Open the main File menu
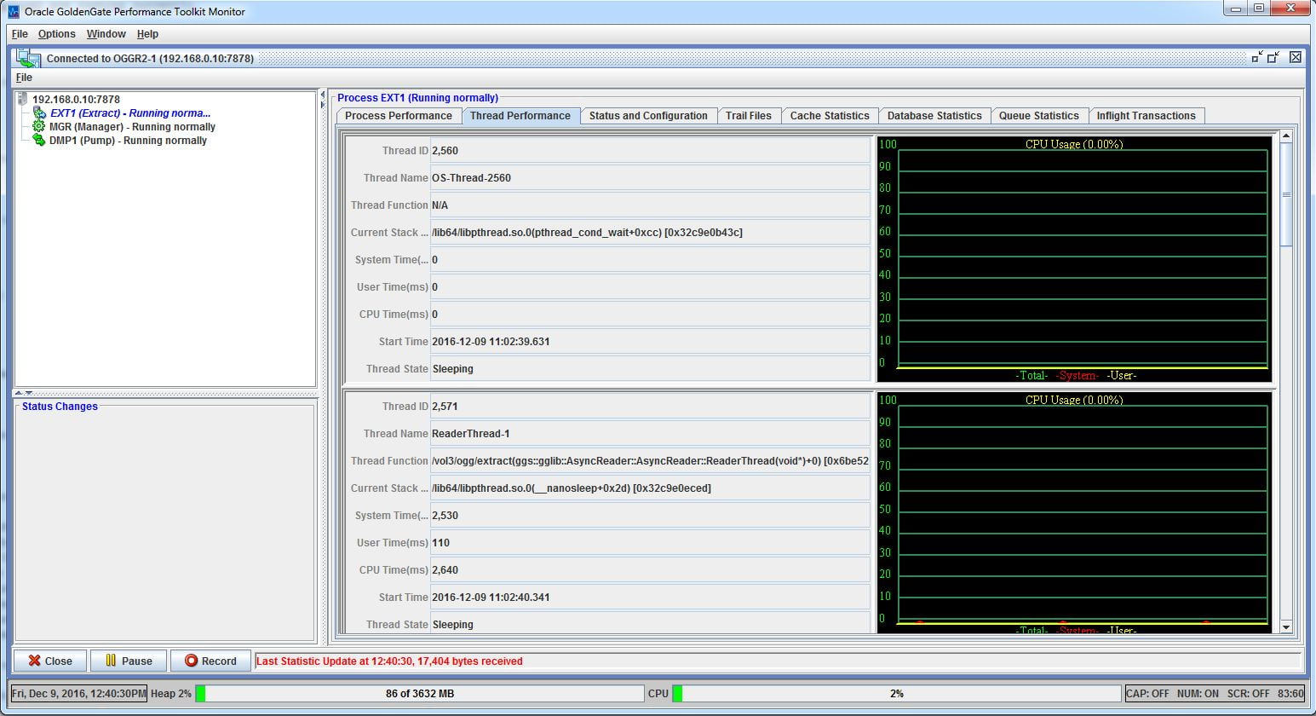The height and width of the screenshot is (716, 1316). 20,34
